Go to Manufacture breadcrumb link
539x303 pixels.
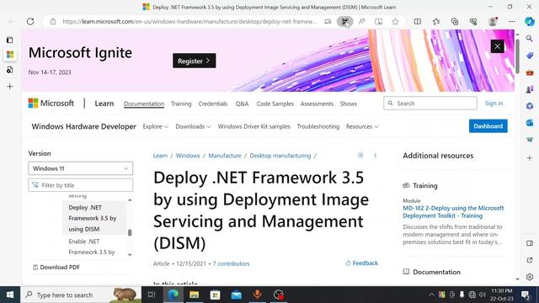tap(225, 156)
